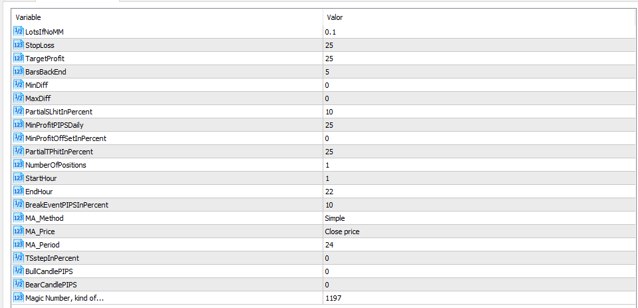Select the MinProfitPIPSDaily row label
Image resolution: width=638 pixels, height=308 pixels.
pyautogui.click(x=55, y=125)
